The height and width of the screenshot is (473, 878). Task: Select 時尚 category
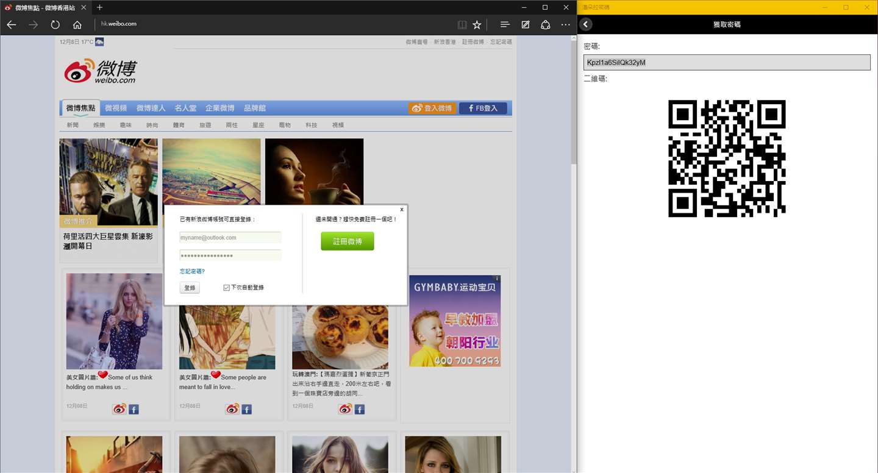tap(152, 125)
